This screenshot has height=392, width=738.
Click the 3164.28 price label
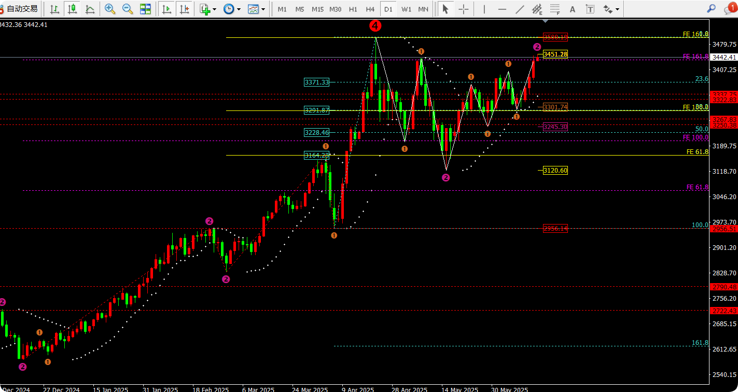(317, 155)
